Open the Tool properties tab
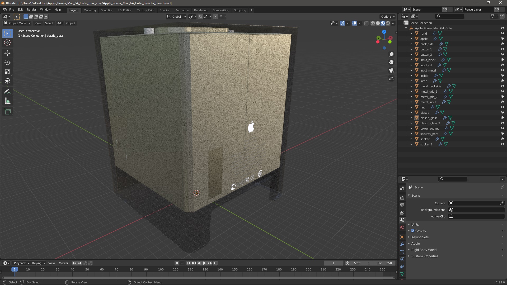 tap(402, 188)
